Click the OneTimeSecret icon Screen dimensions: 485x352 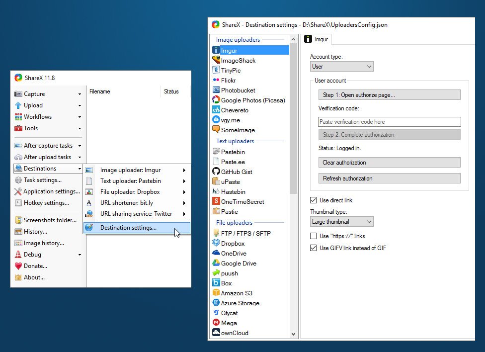pos(216,201)
